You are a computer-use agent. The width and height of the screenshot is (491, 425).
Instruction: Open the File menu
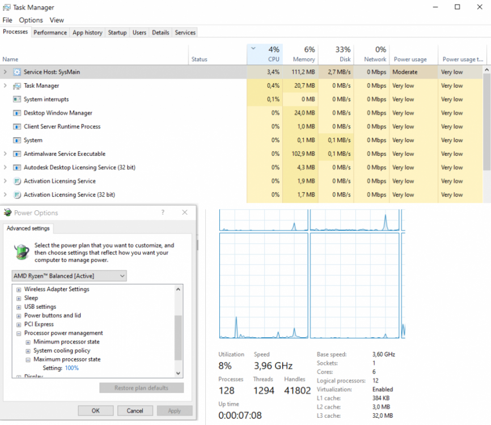7,20
